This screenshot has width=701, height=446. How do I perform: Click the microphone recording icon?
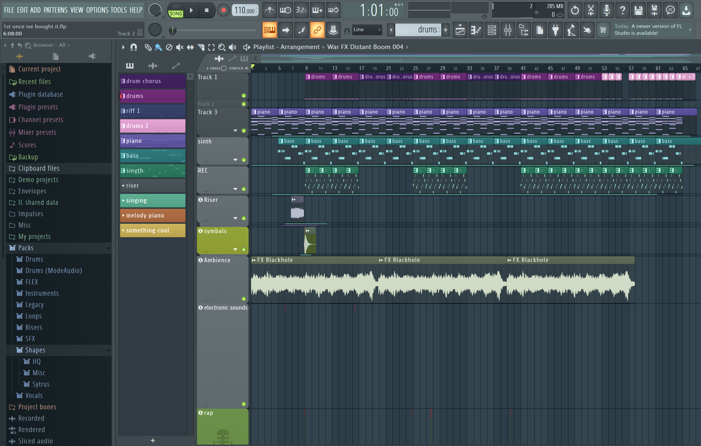(x=607, y=10)
